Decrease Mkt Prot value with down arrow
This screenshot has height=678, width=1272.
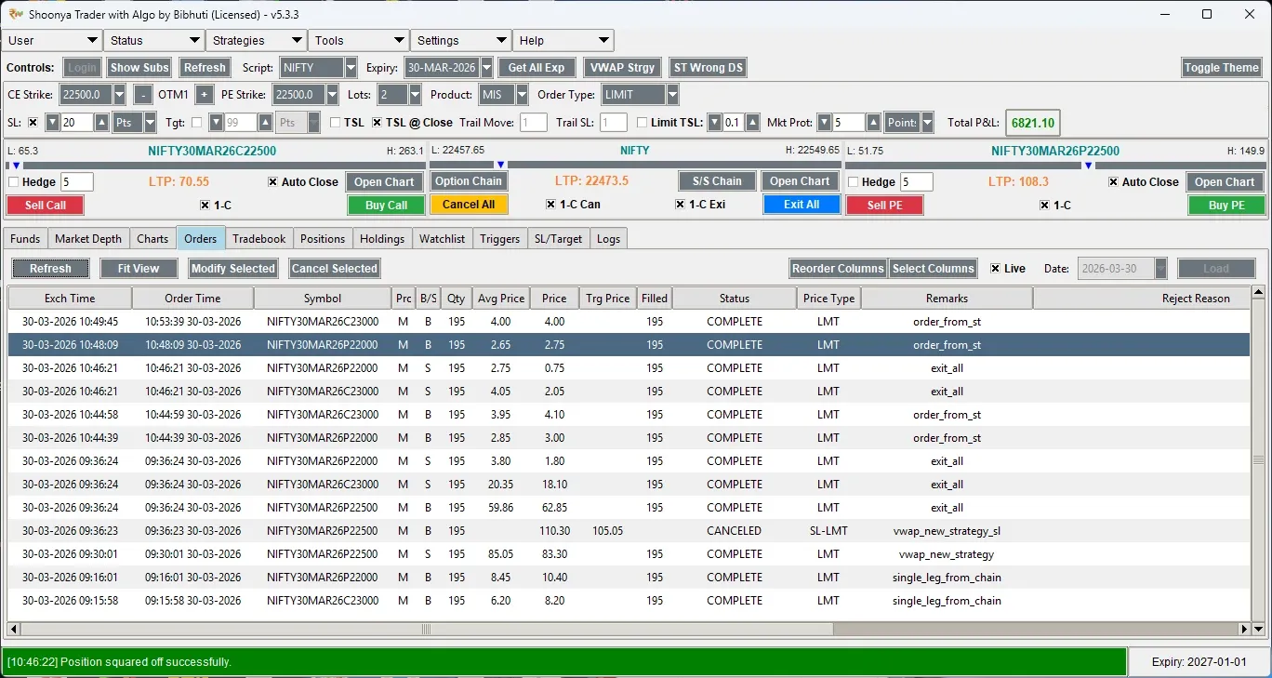click(x=824, y=123)
